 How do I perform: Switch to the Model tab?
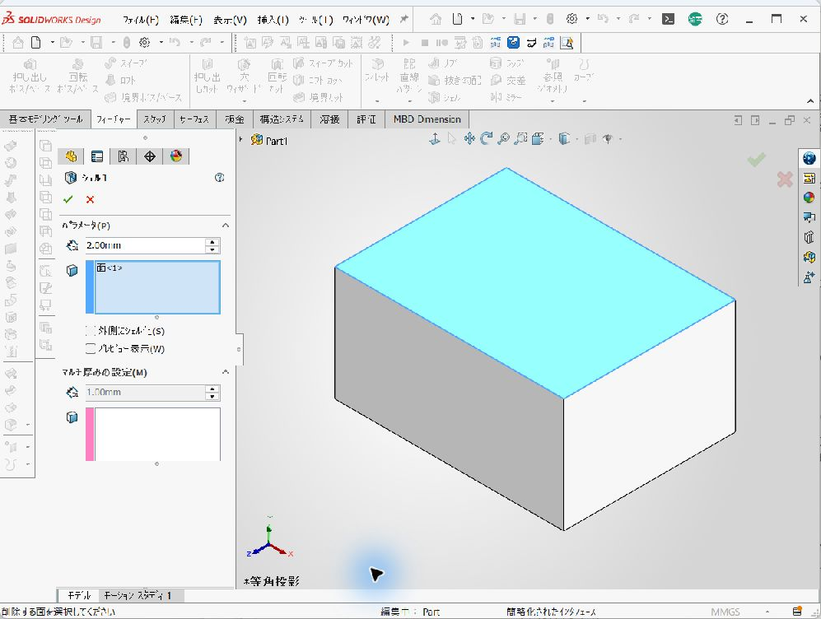[x=79, y=595]
